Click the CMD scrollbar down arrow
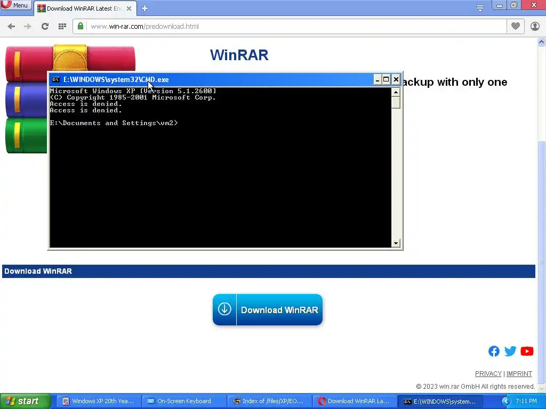The image size is (546, 409). coord(396,243)
